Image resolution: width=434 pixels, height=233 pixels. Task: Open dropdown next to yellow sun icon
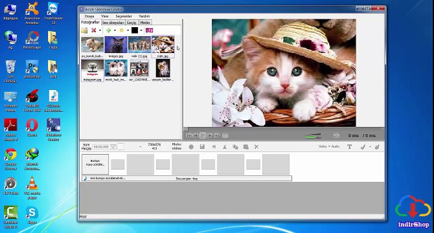(128, 30)
